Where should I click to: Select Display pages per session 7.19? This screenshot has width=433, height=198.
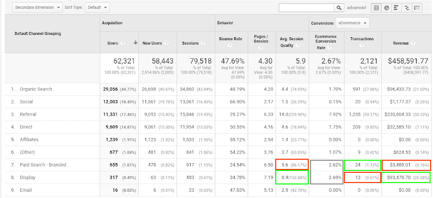(268, 178)
